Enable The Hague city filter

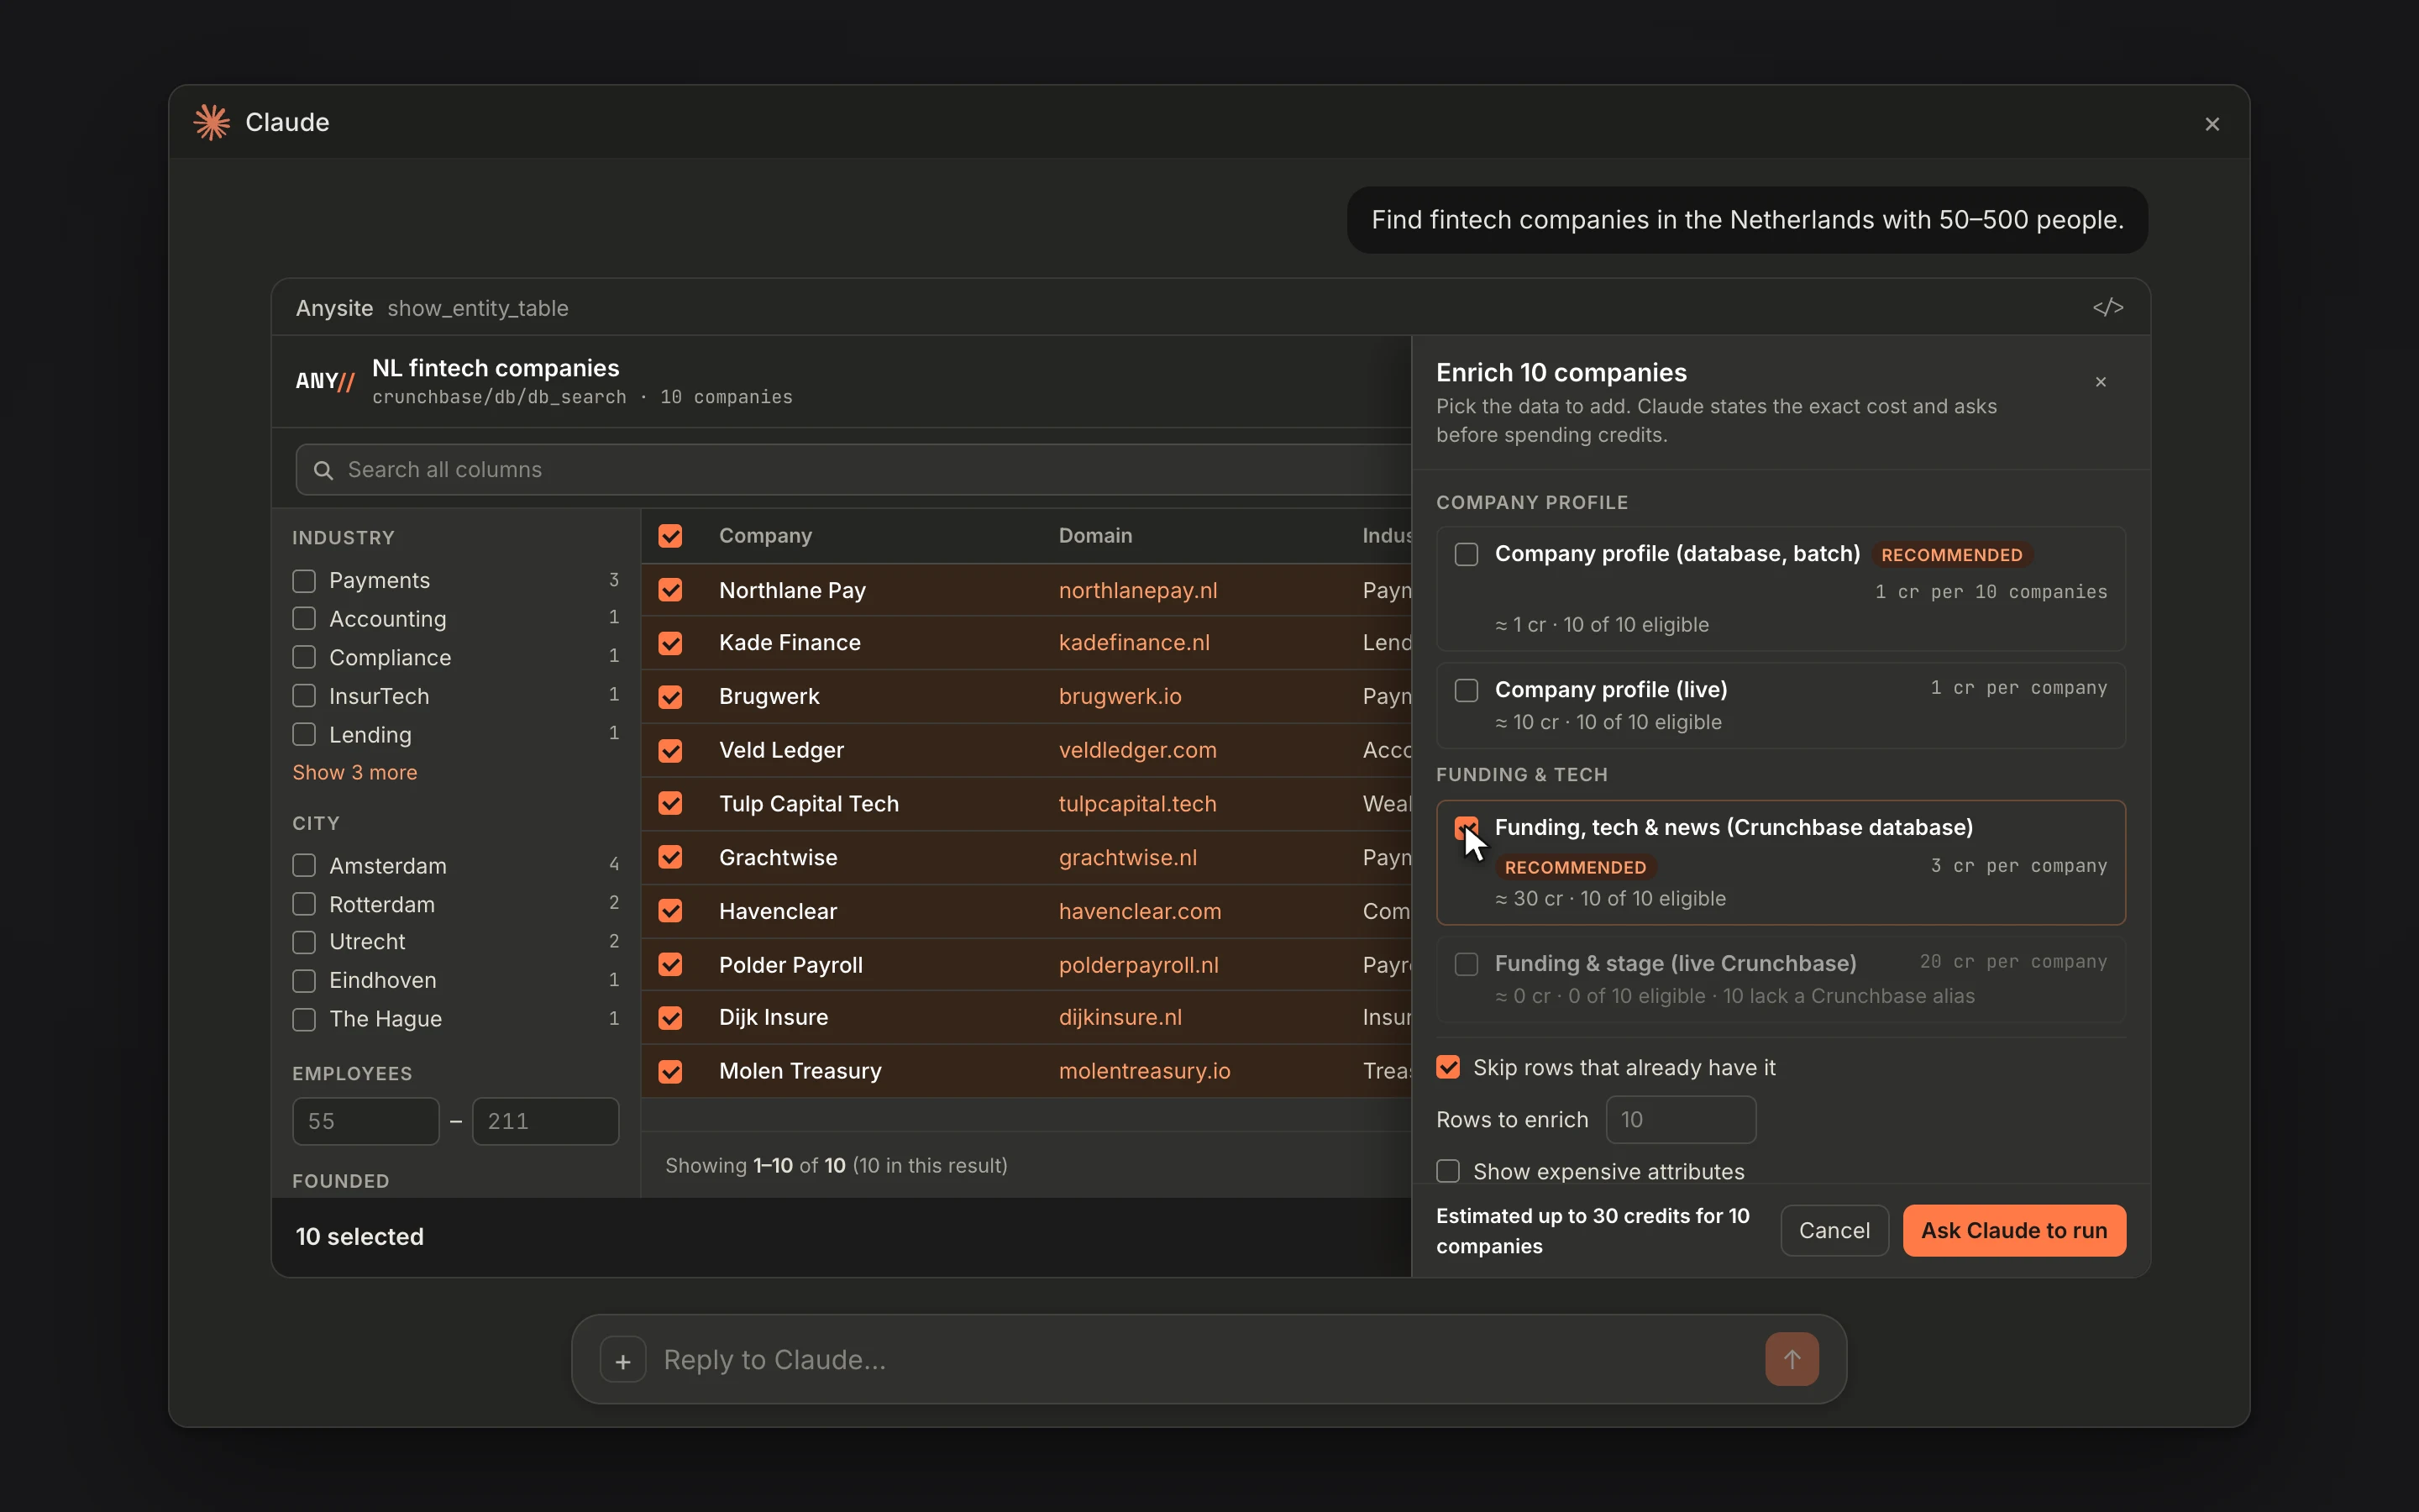click(x=304, y=1019)
